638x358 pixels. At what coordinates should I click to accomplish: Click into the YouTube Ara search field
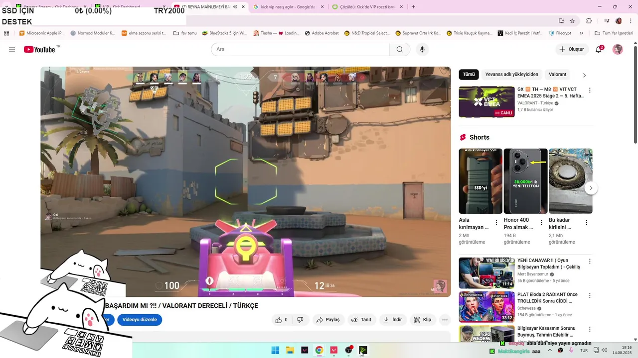click(300, 49)
